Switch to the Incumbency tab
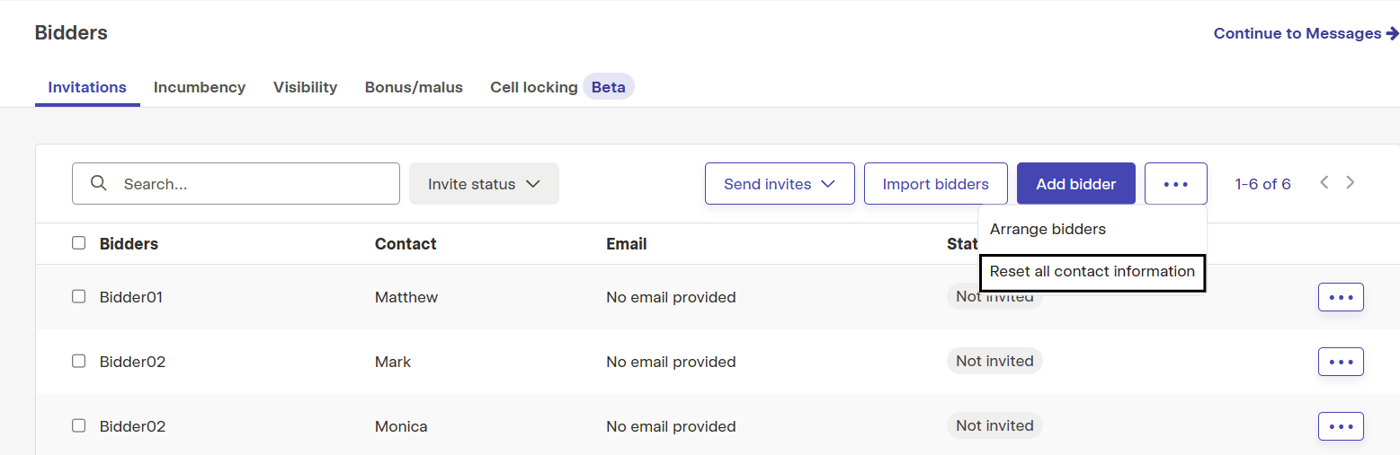Viewport: 1400px width, 455px height. [x=200, y=87]
